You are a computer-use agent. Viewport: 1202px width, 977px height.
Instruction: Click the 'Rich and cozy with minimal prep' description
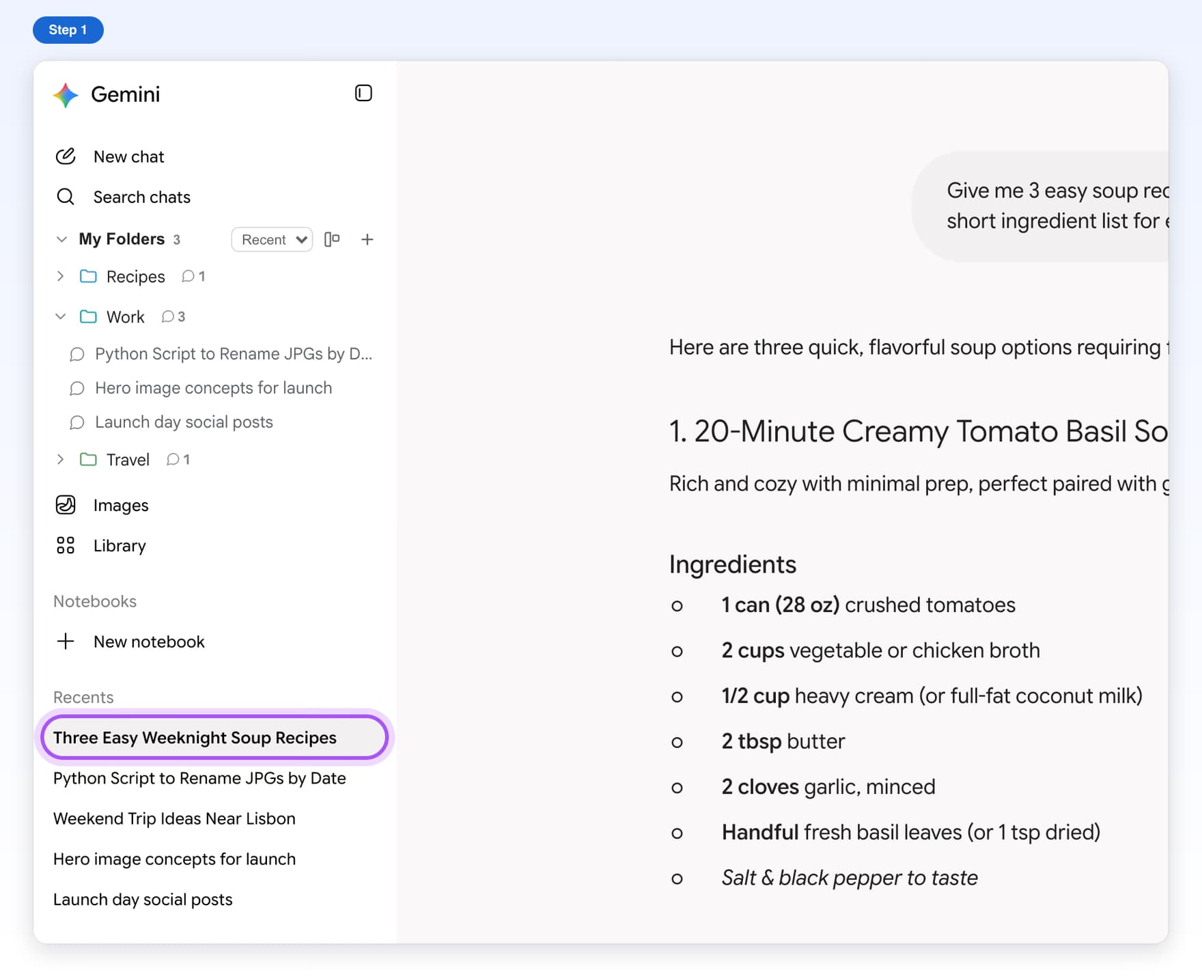tap(919, 484)
